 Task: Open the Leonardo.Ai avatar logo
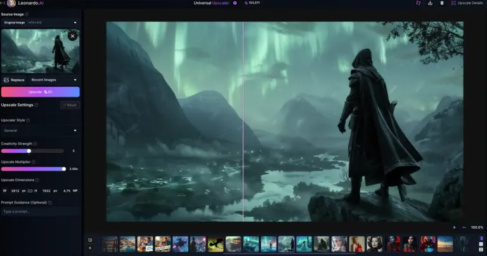click(11, 3)
